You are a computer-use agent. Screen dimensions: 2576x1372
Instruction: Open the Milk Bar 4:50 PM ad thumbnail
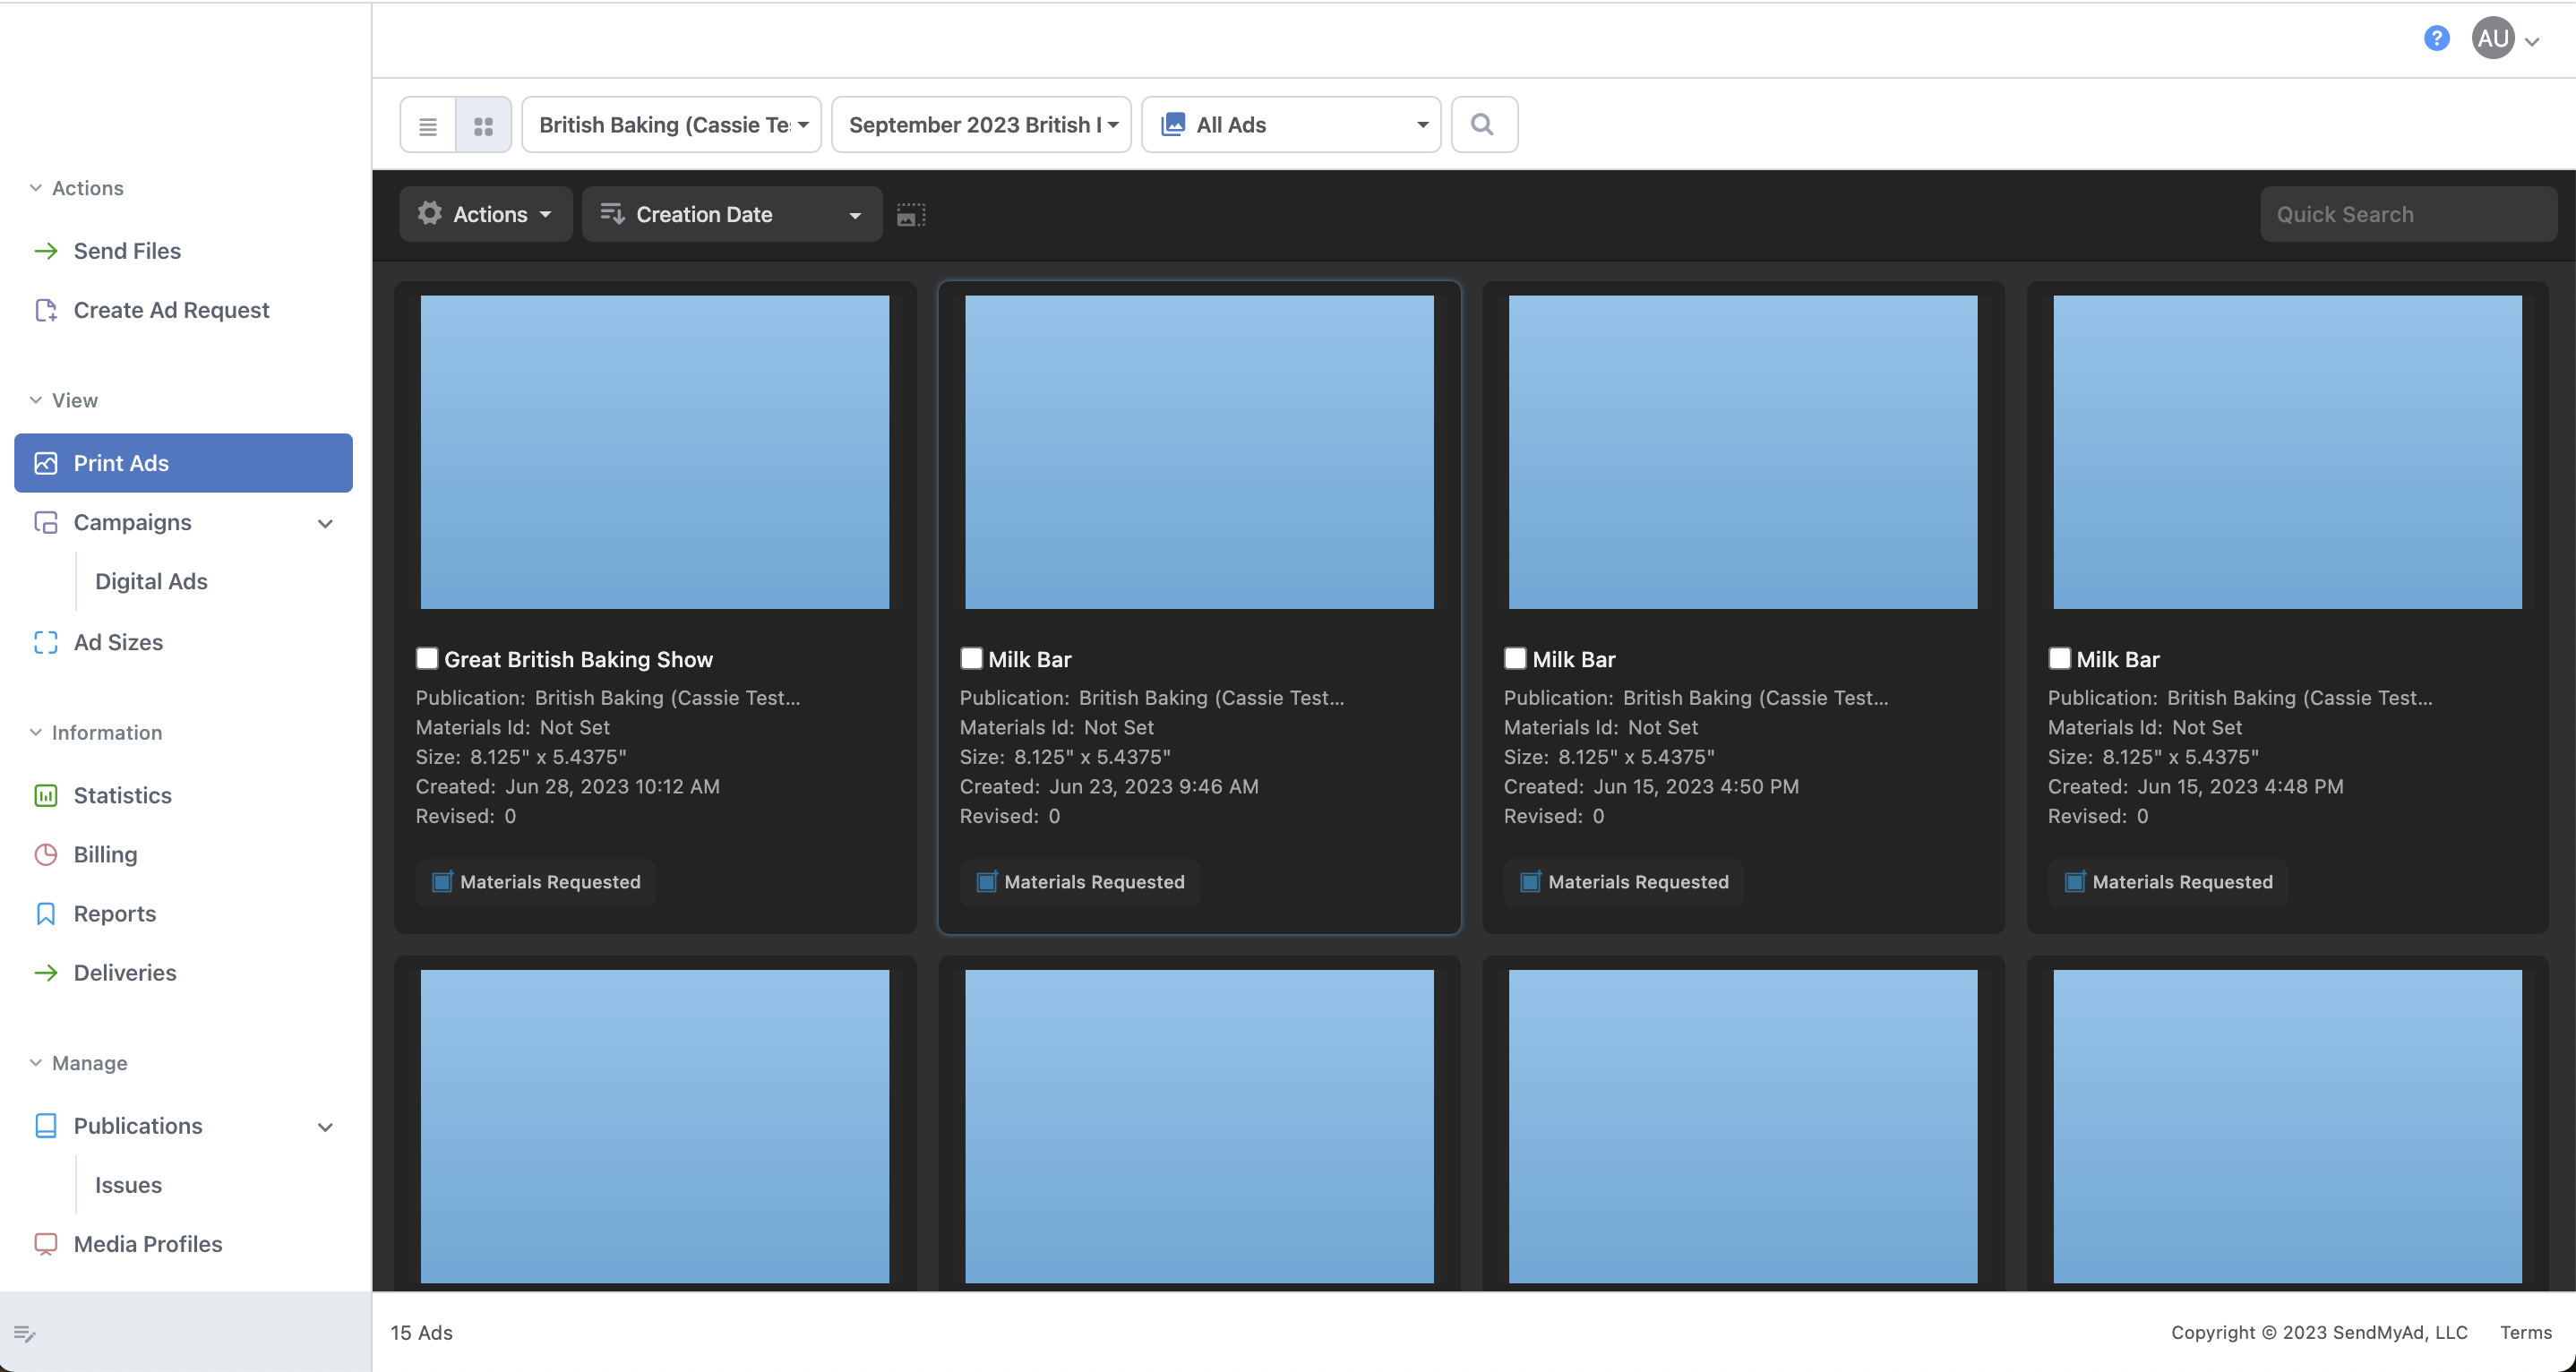tap(1743, 452)
